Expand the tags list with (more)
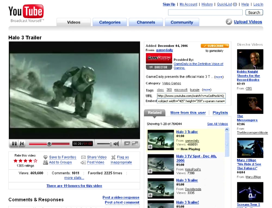The width and height of the screenshot is (272, 208). click(x=207, y=90)
